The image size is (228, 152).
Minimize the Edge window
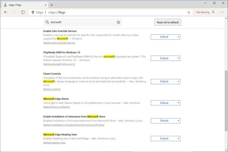205,3
